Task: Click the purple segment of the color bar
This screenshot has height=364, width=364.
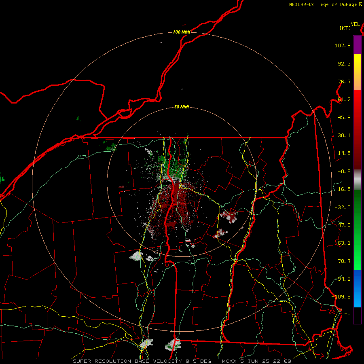Action: [x=357, y=45]
